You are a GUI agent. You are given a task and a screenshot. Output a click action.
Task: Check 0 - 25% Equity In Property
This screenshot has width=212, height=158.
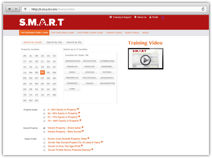coord(44,110)
